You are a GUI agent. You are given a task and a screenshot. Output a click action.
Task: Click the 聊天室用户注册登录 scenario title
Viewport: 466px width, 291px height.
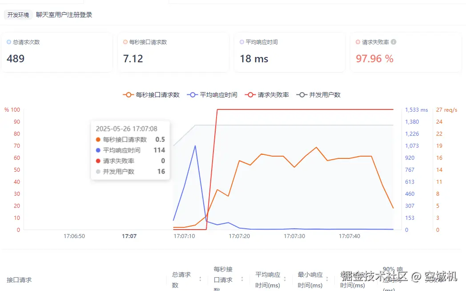64,15
